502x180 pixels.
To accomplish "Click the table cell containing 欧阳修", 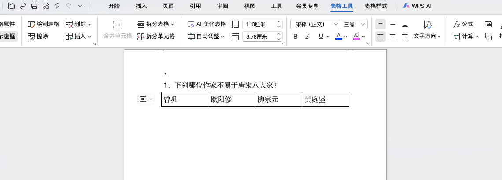I will [231, 99].
